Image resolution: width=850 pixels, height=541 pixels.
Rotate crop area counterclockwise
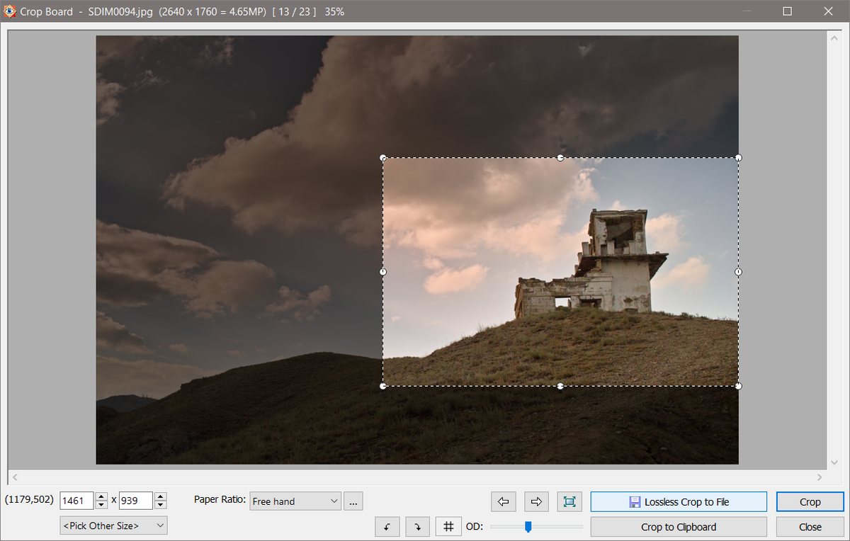[387, 527]
